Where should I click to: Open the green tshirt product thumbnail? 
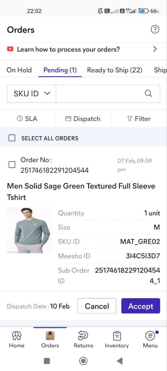coord(30,230)
